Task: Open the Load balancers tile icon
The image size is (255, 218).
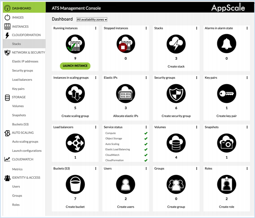Action: [75, 143]
